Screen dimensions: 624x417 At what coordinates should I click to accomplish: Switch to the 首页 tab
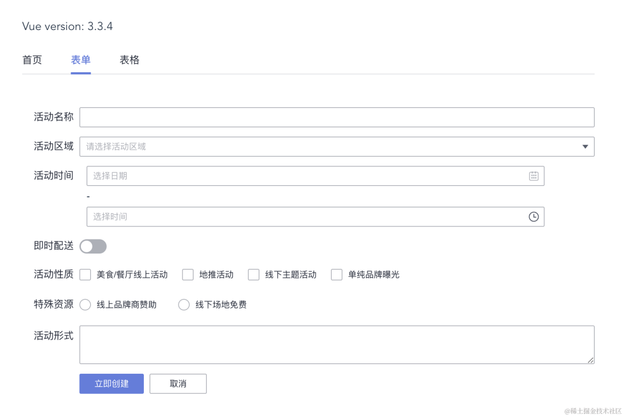tap(32, 60)
